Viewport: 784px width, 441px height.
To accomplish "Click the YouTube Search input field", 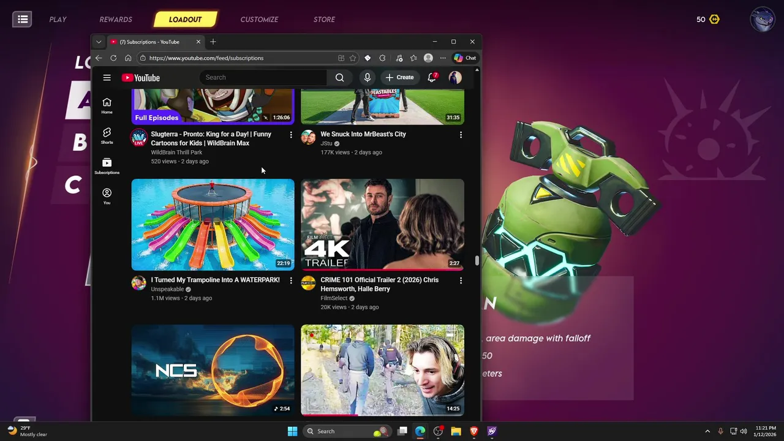I will (263, 78).
